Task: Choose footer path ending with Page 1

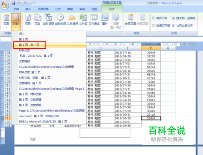Action: pyautogui.click(x=49, y=88)
